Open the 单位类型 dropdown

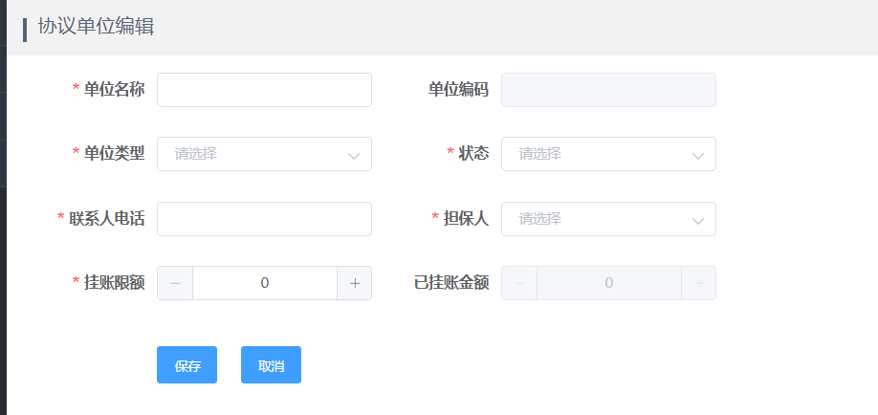(x=264, y=154)
